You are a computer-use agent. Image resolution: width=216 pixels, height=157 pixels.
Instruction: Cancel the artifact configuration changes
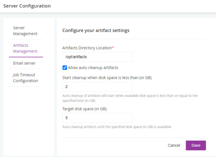174,145
